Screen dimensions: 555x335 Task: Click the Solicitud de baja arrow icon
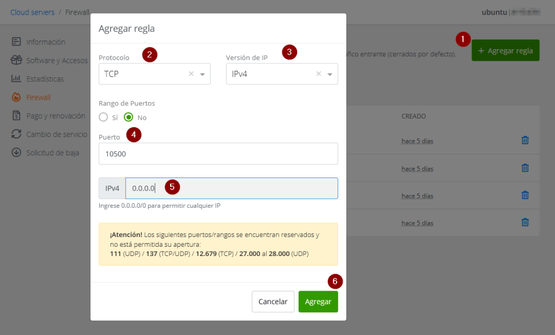point(17,152)
